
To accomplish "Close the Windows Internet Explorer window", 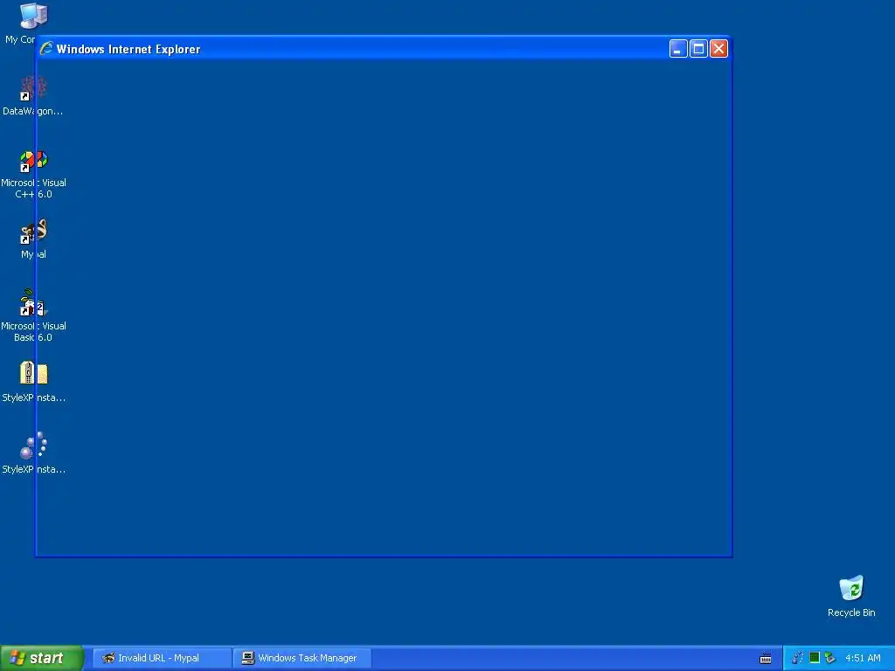I will click(718, 49).
